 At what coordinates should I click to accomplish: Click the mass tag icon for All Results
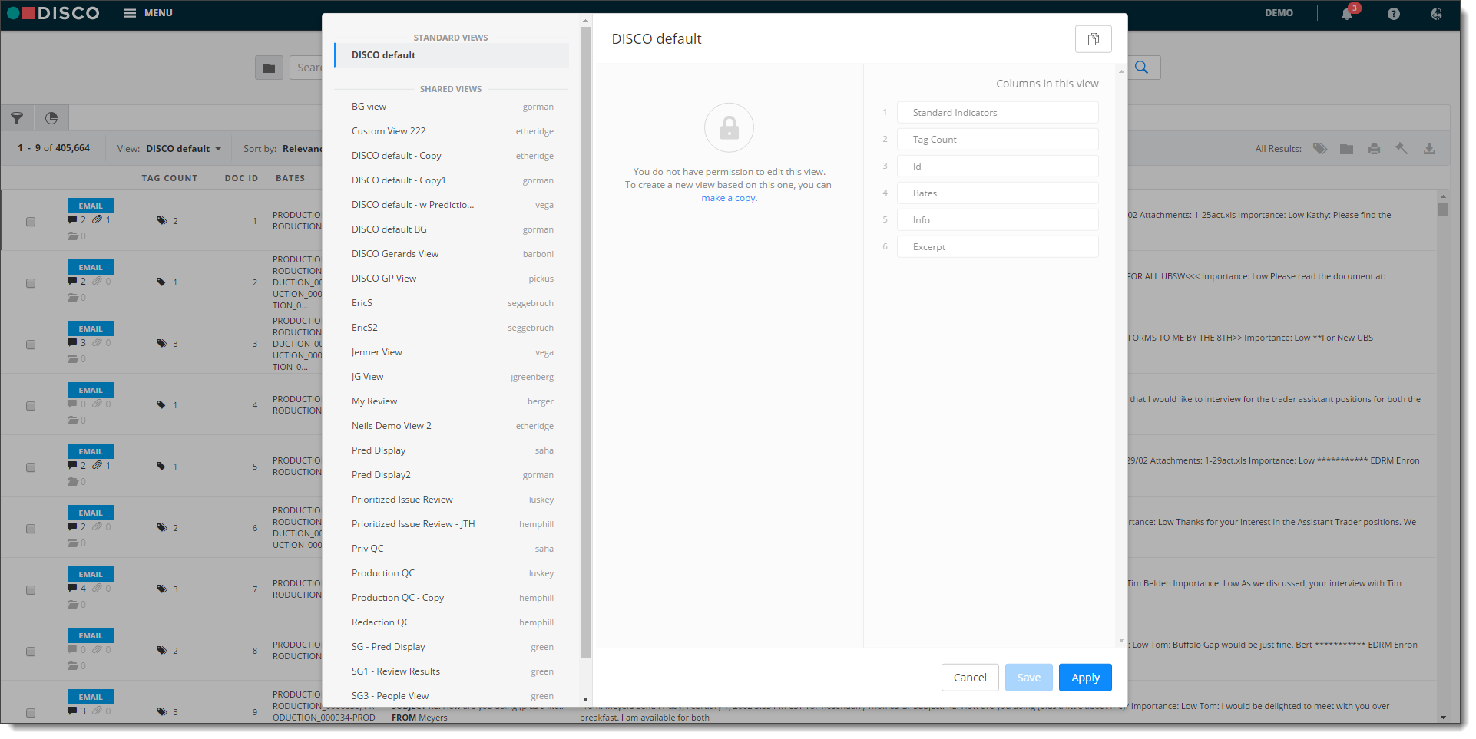1320,149
